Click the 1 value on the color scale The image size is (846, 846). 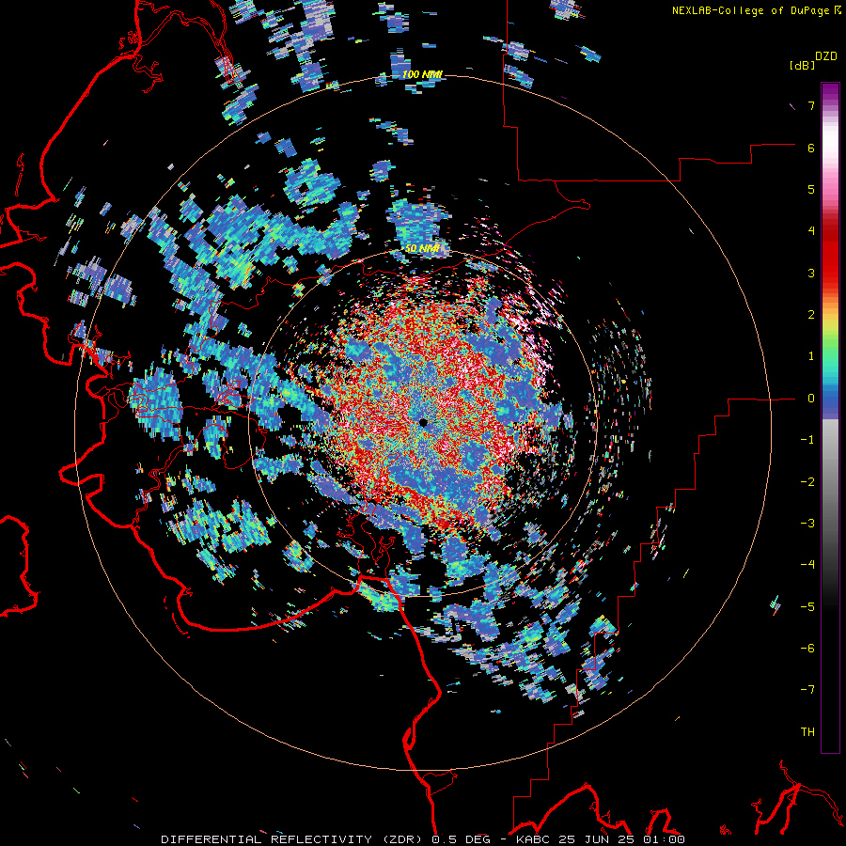[811, 356]
